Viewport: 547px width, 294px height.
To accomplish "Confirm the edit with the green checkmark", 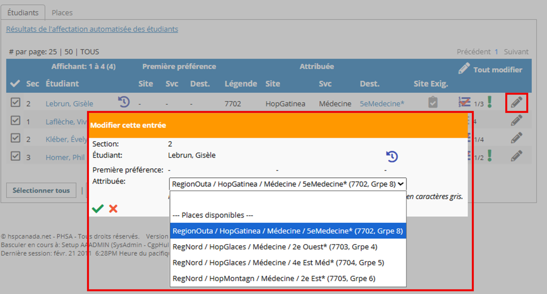I will coord(97,208).
